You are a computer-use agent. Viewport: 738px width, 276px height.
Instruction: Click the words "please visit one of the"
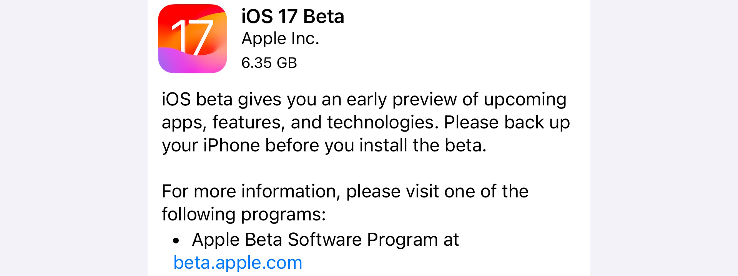[x=437, y=191]
